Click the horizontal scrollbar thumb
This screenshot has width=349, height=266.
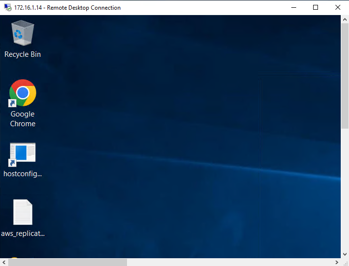[68, 263]
